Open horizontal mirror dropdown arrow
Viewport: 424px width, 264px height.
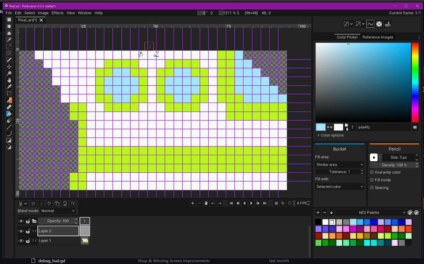point(351,24)
